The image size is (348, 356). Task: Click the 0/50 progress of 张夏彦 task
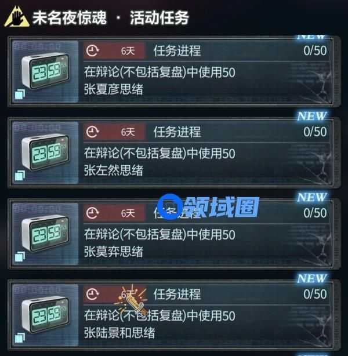(315, 50)
